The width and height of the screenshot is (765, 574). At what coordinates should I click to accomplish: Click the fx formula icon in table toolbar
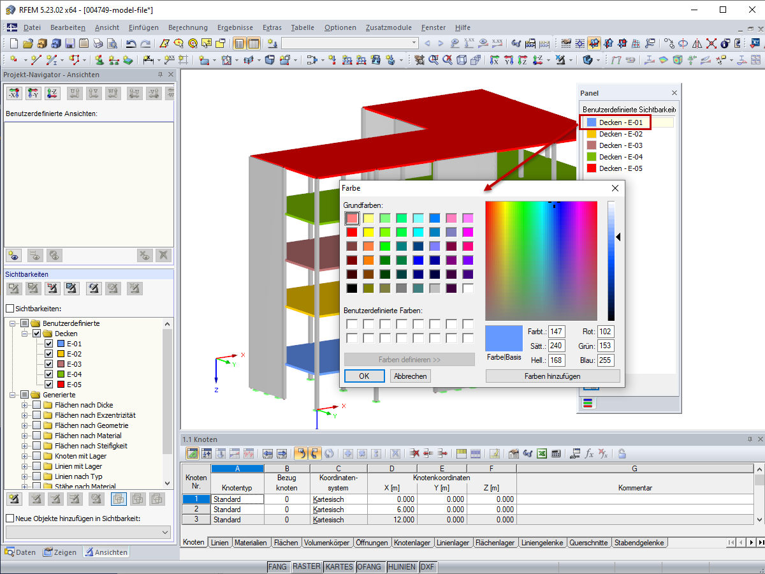point(589,453)
